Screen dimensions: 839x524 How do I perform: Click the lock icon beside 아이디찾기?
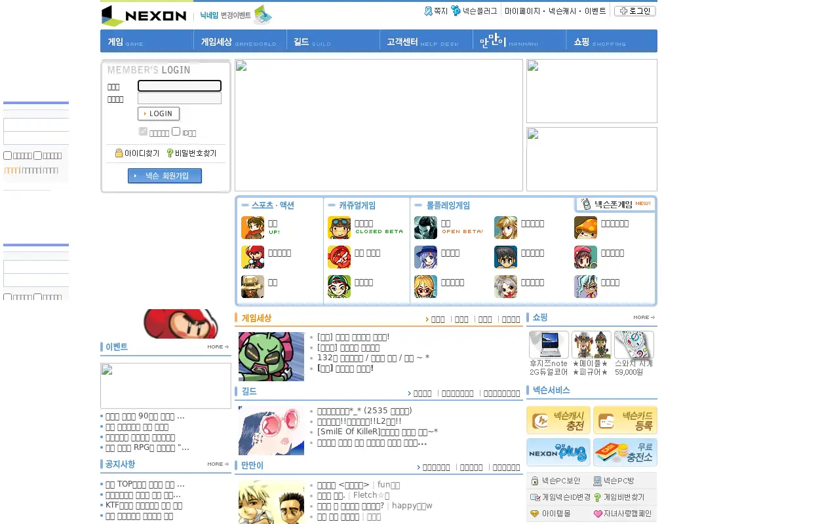tap(119, 153)
